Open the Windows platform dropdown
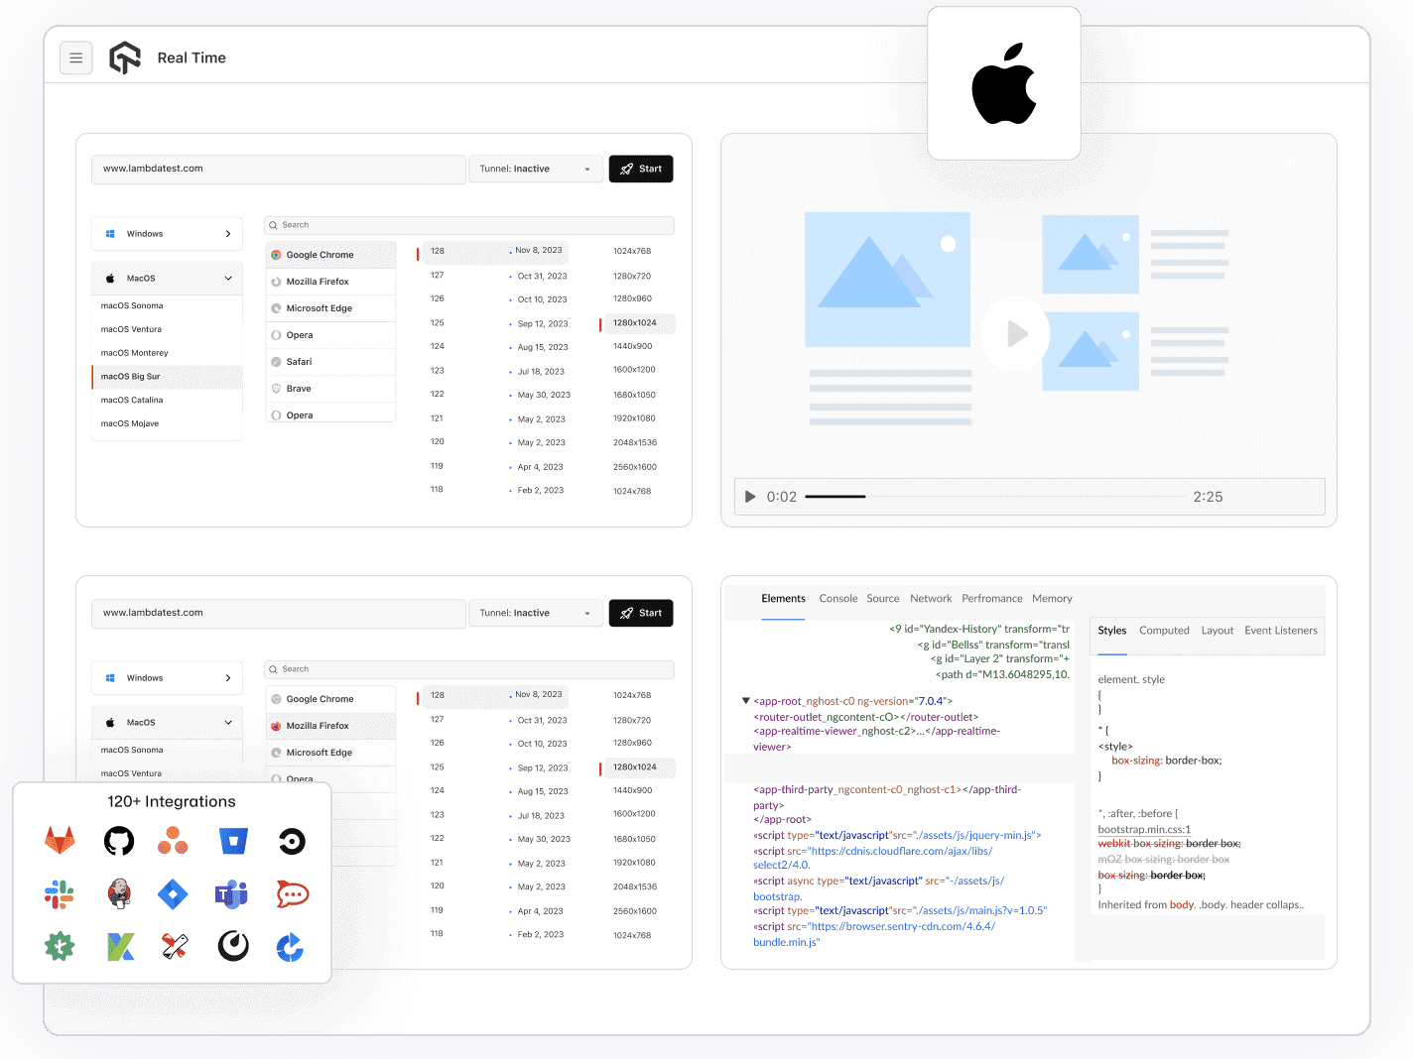The width and height of the screenshot is (1413, 1059). pyautogui.click(x=166, y=233)
